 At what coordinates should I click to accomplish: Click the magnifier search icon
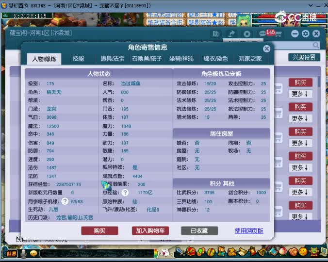click(x=316, y=45)
